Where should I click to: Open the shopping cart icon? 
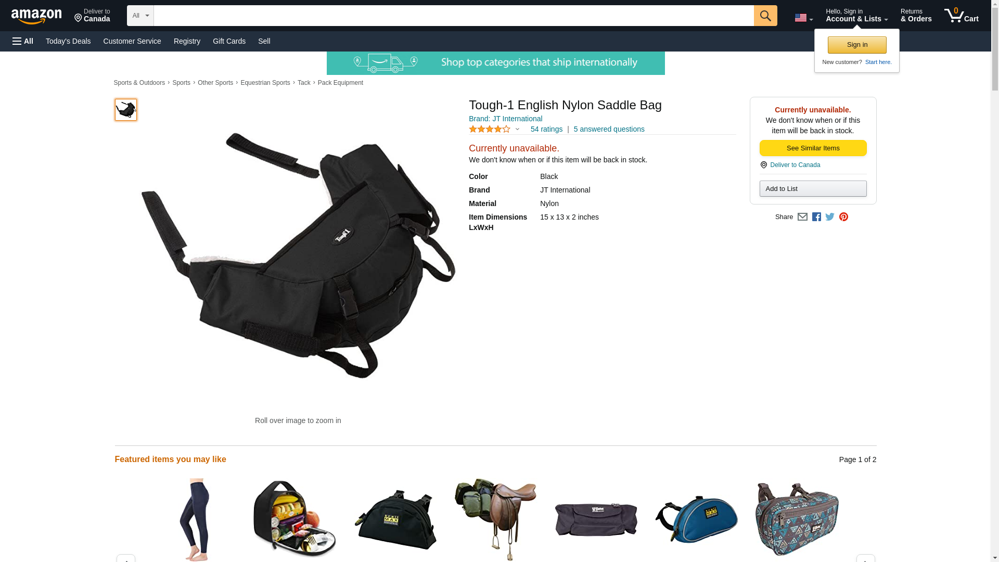click(x=962, y=16)
